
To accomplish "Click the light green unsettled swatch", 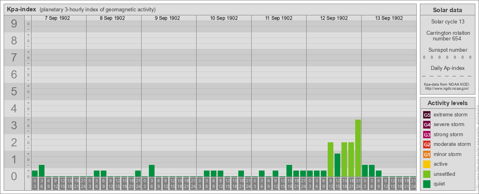I will point(427,174).
